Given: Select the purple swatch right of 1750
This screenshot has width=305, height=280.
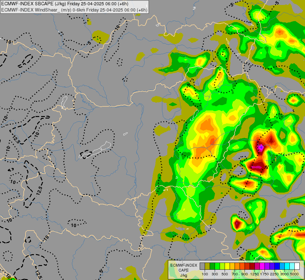Looking at the screenshot, I should (267, 266).
